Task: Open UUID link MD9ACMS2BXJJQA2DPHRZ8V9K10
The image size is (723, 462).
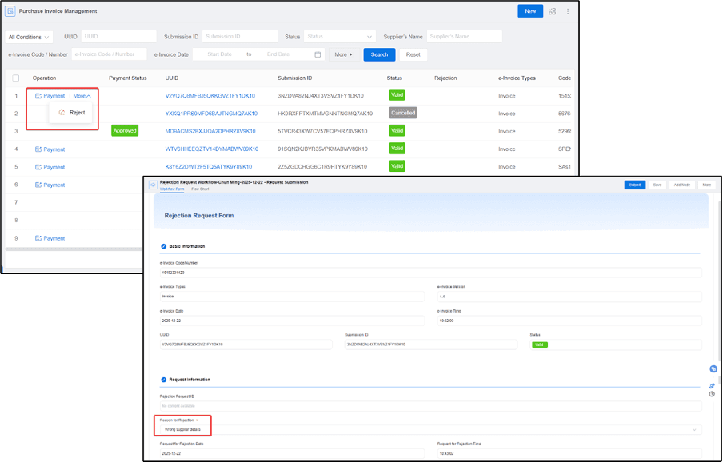Action: pos(210,131)
